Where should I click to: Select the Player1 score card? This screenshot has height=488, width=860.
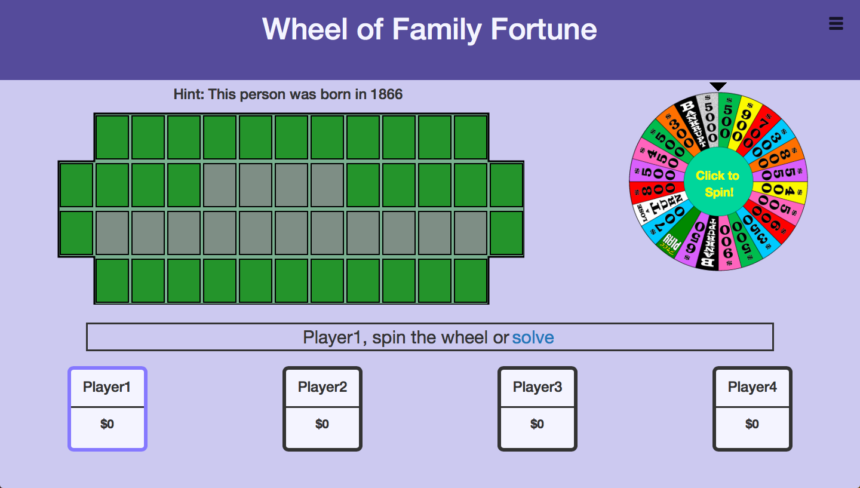pyautogui.click(x=107, y=409)
